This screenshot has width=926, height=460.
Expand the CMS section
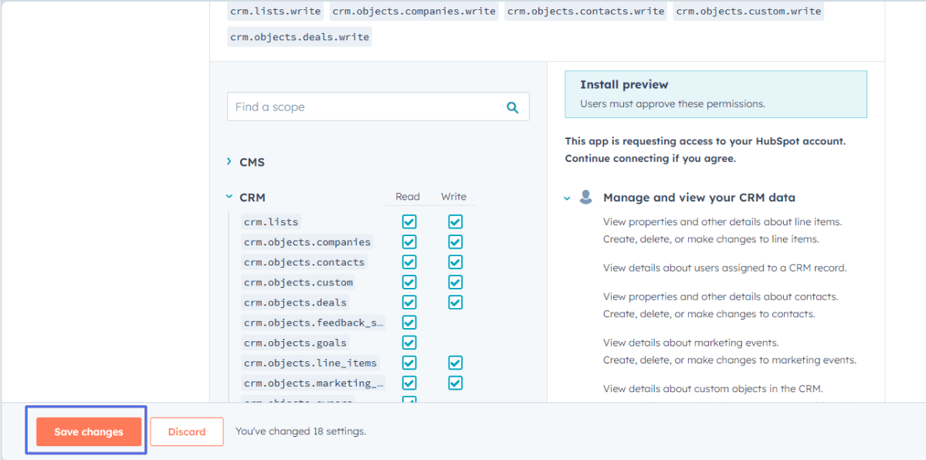pyautogui.click(x=229, y=162)
